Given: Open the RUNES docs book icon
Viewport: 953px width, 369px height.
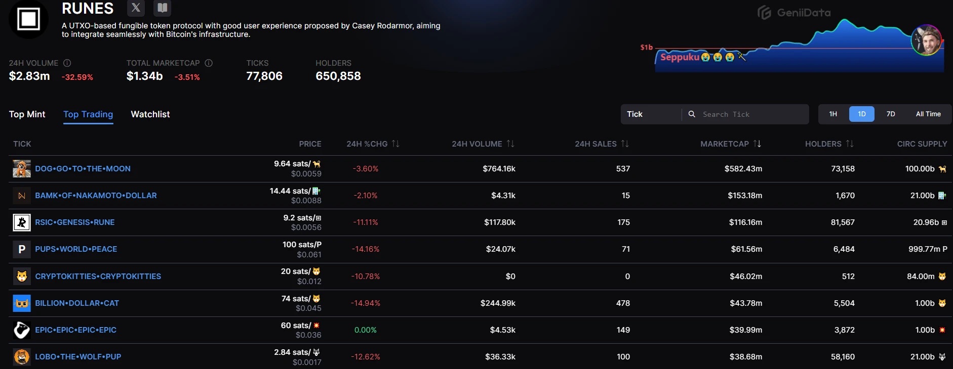Looking at the screenshot, I should pyautogui.click(x=162, y=8).
